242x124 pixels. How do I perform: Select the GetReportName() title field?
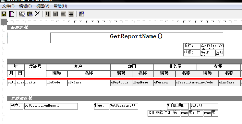[137, 38]
